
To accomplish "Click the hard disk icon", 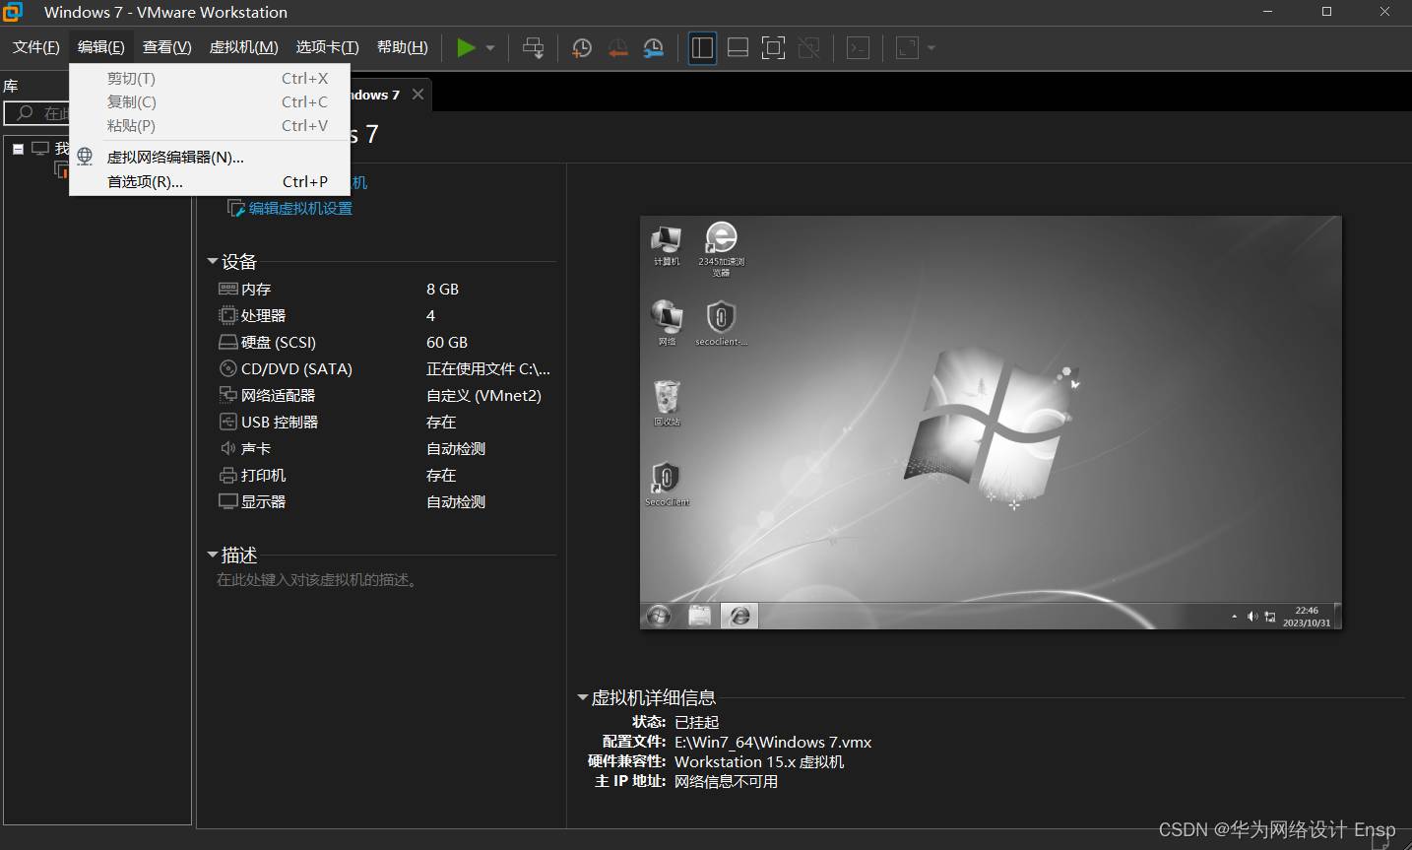I will [227, 343].
